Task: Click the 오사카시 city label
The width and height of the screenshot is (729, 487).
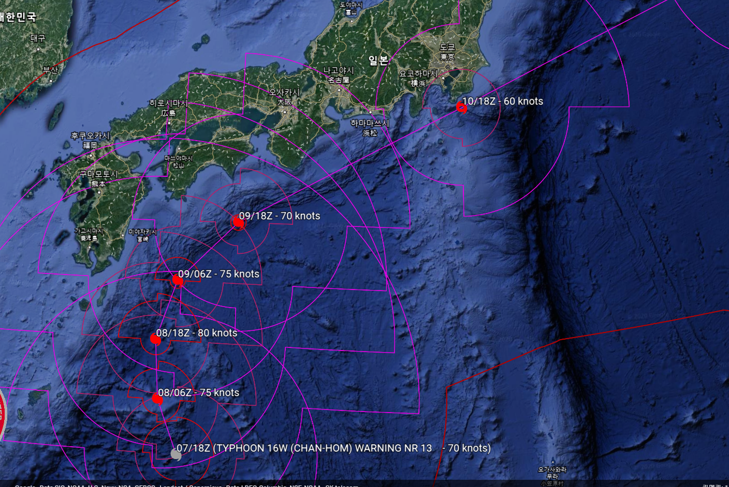Action: click(284, 97)
